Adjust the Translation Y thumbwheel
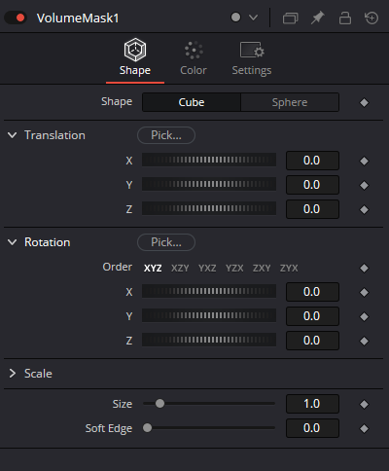Screen dimensions: 389x471 coord(209,184)
